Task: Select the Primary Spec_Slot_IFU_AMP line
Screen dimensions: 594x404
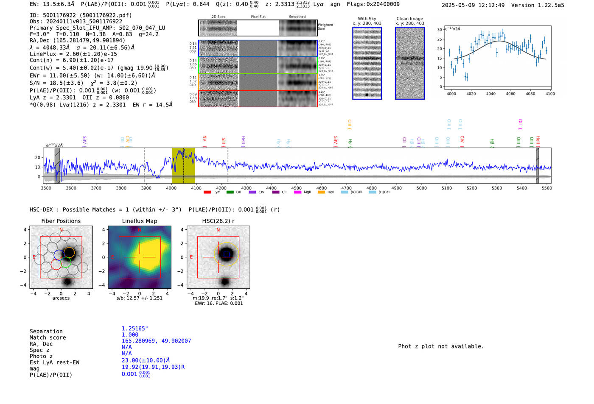Action: pos(98,28)
